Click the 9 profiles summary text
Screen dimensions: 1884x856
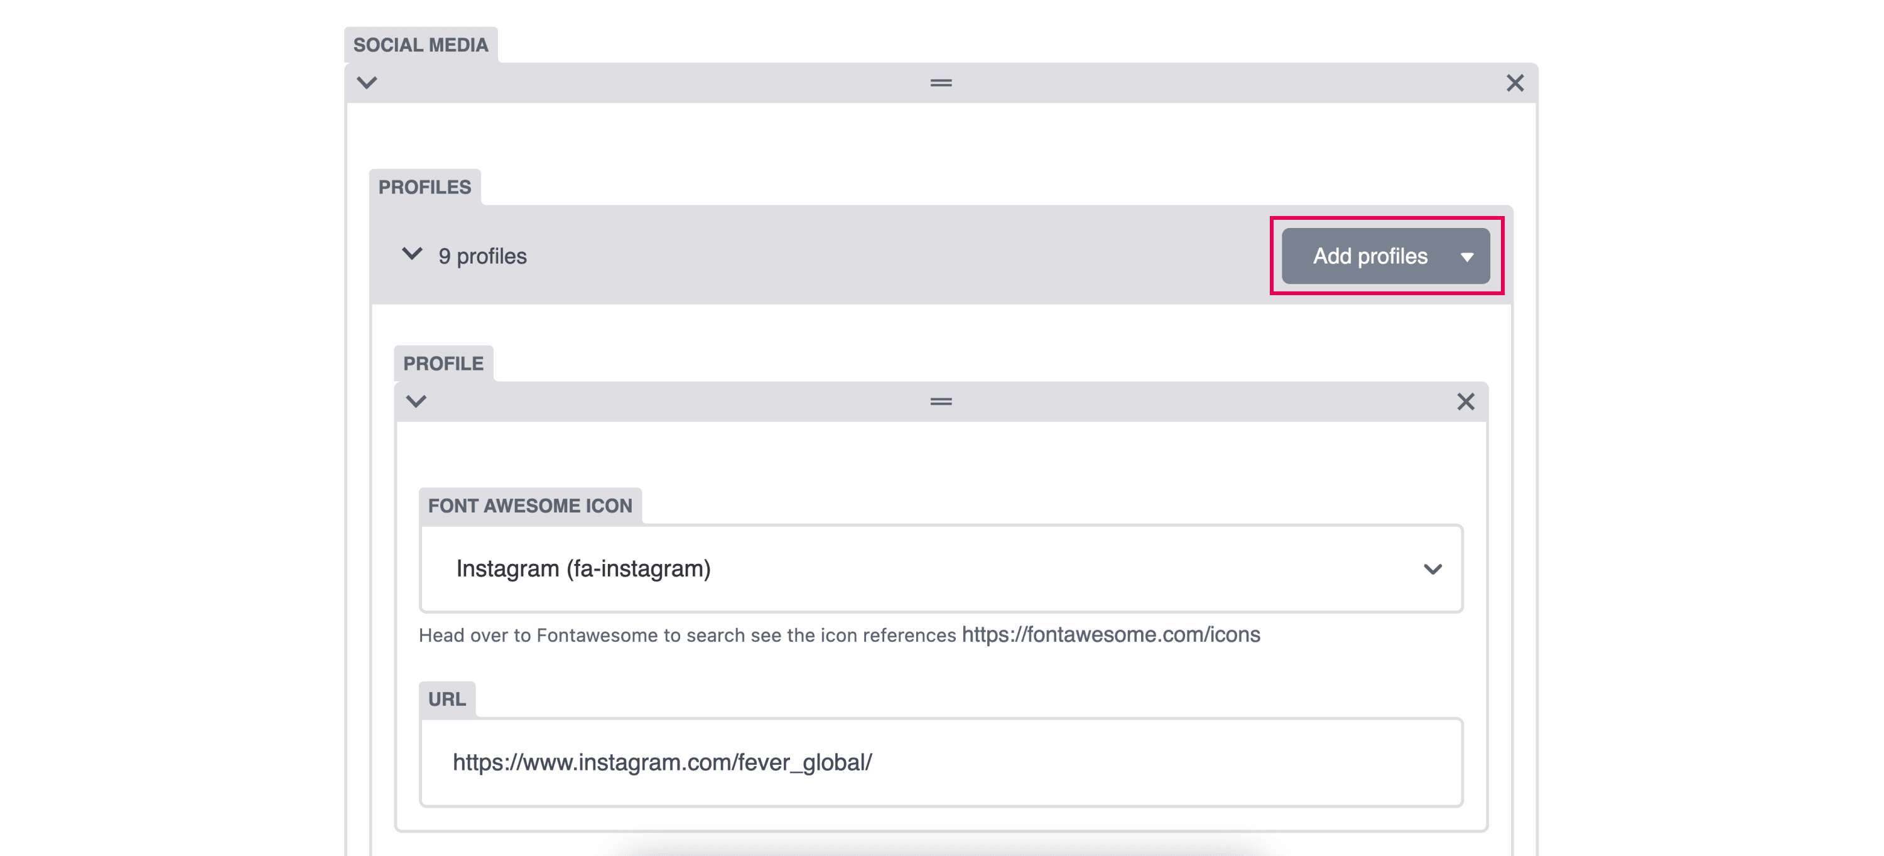click(482, 256)
